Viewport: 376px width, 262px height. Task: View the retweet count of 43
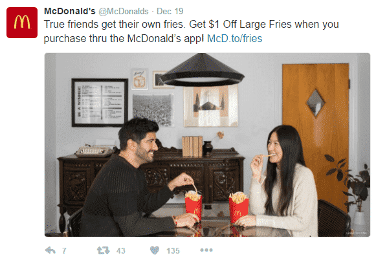click(121, 251)
